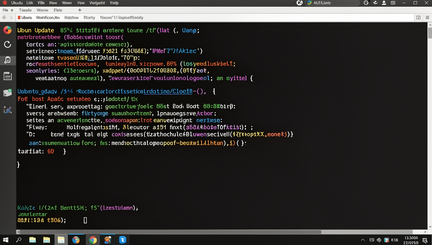Image resolution: width=432 pixels, height=245 pixels.
Task: Click the camera icon in title bar
Action: [393, 3]
